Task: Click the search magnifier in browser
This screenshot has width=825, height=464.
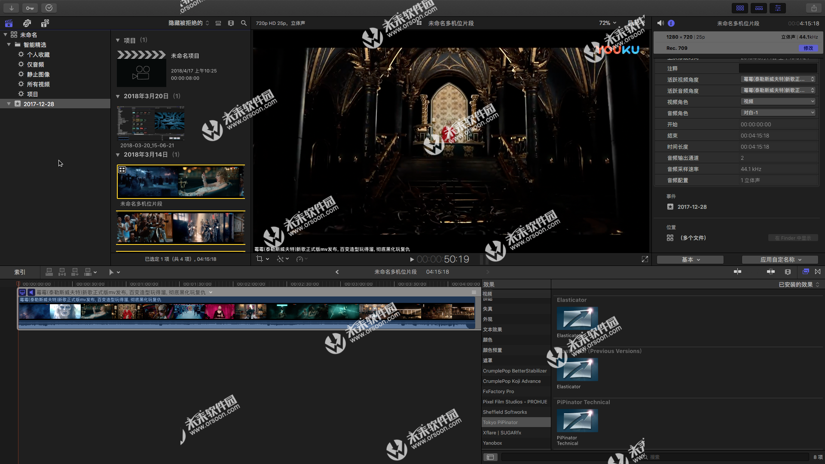Action: (x=244, y=23)
